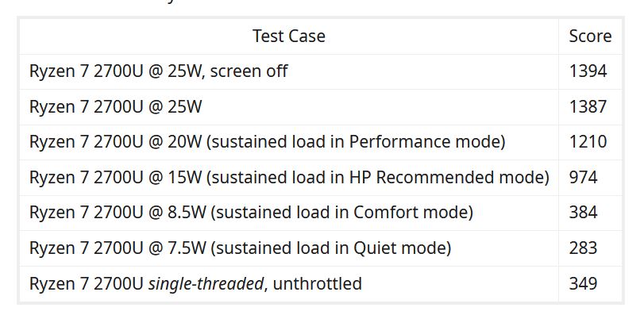Select the "25W, screen off" test case cell
Screen dimensions: 644x319
coord(159,71)
